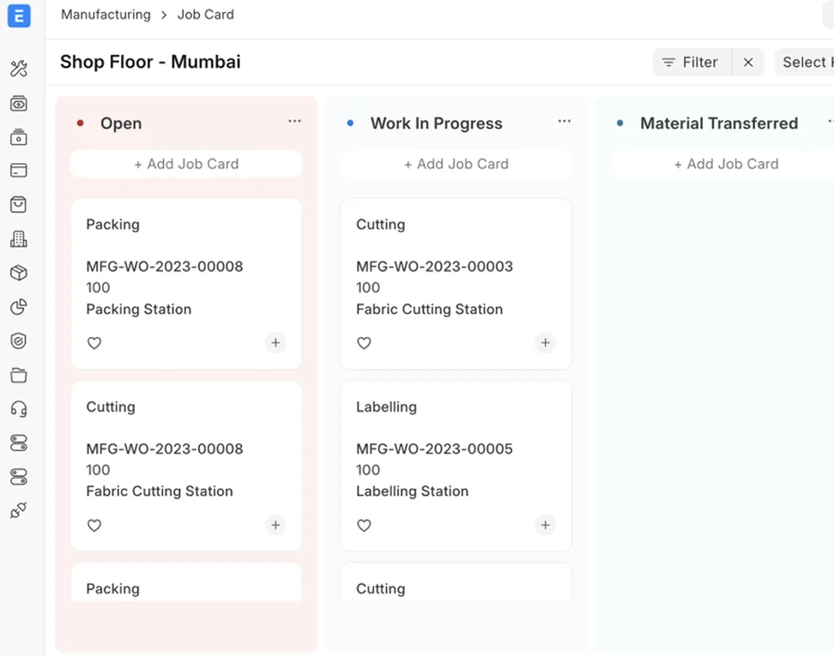The width and height of the screenshot is (834, 656).
Task: Click the Labelling Station text
Action: pyautogui.click(x=412, y=491)
